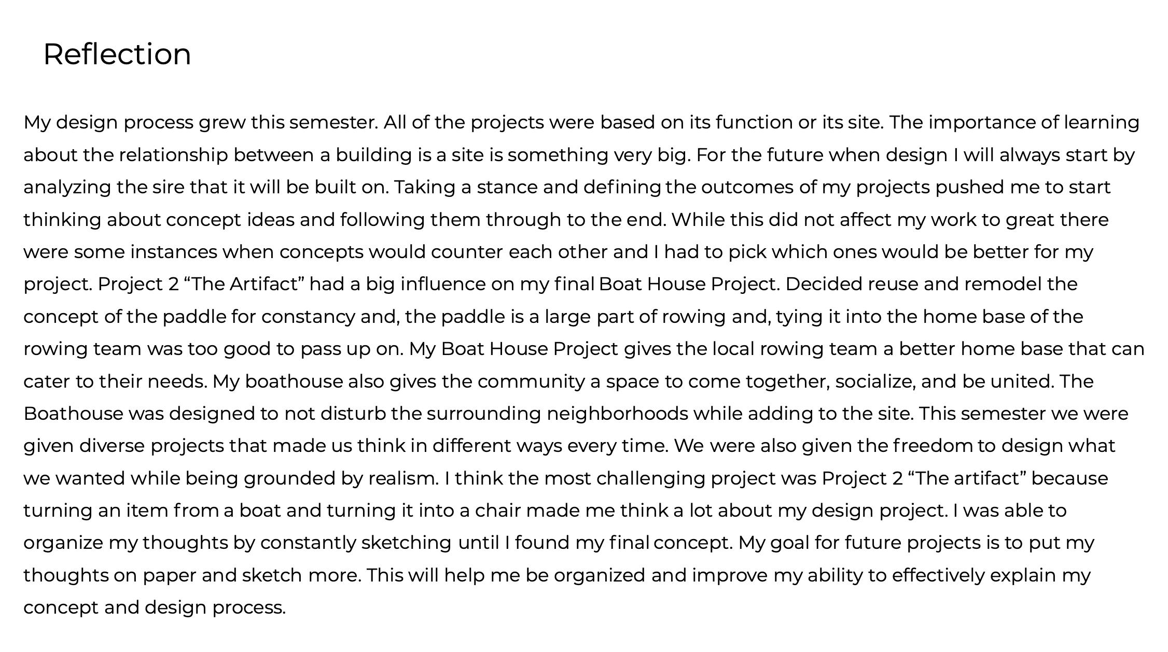The image size is (1168, 652).
Task: Click the word 'semester.' in the first line
Action: pos(334,122)
